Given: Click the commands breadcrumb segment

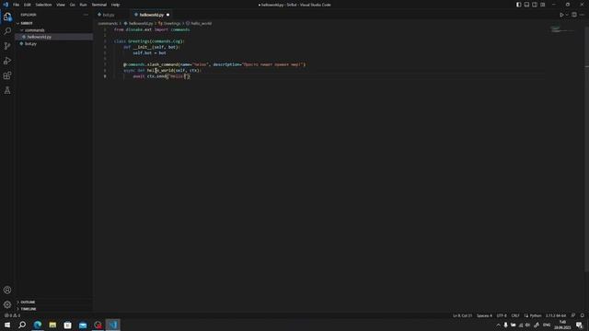Looking at the screenshot, I should 108,23.
